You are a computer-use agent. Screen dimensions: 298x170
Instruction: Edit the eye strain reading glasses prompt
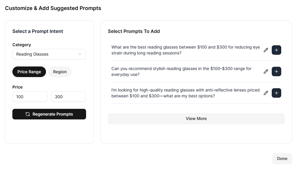click(266, 50)
